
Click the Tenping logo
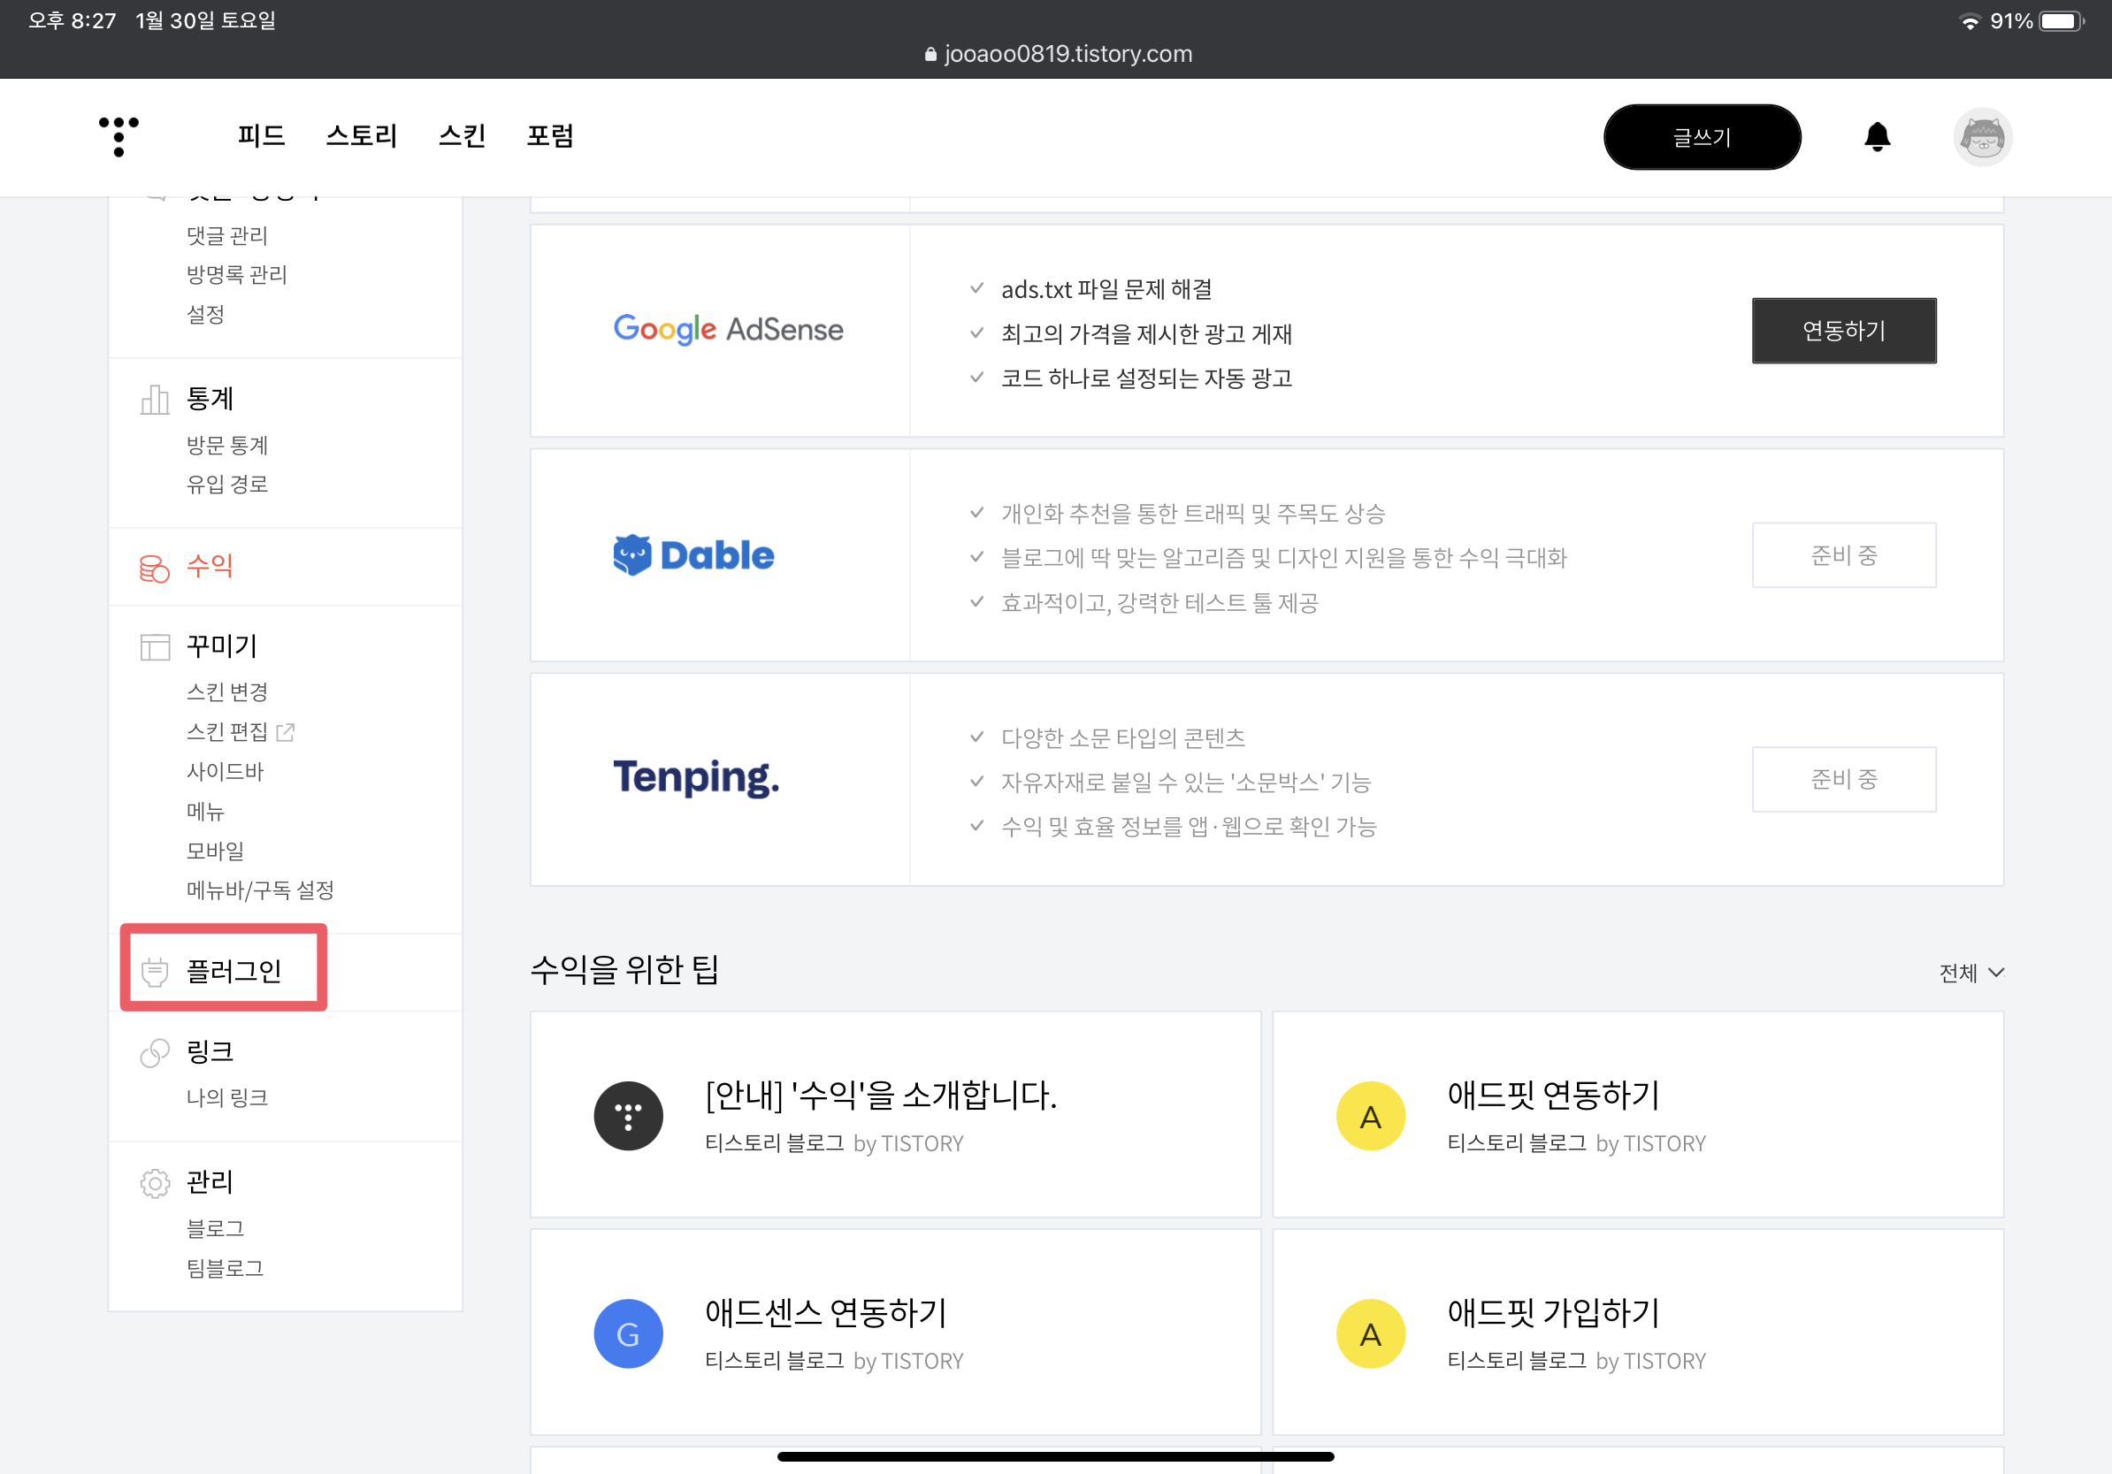point(695,778)
